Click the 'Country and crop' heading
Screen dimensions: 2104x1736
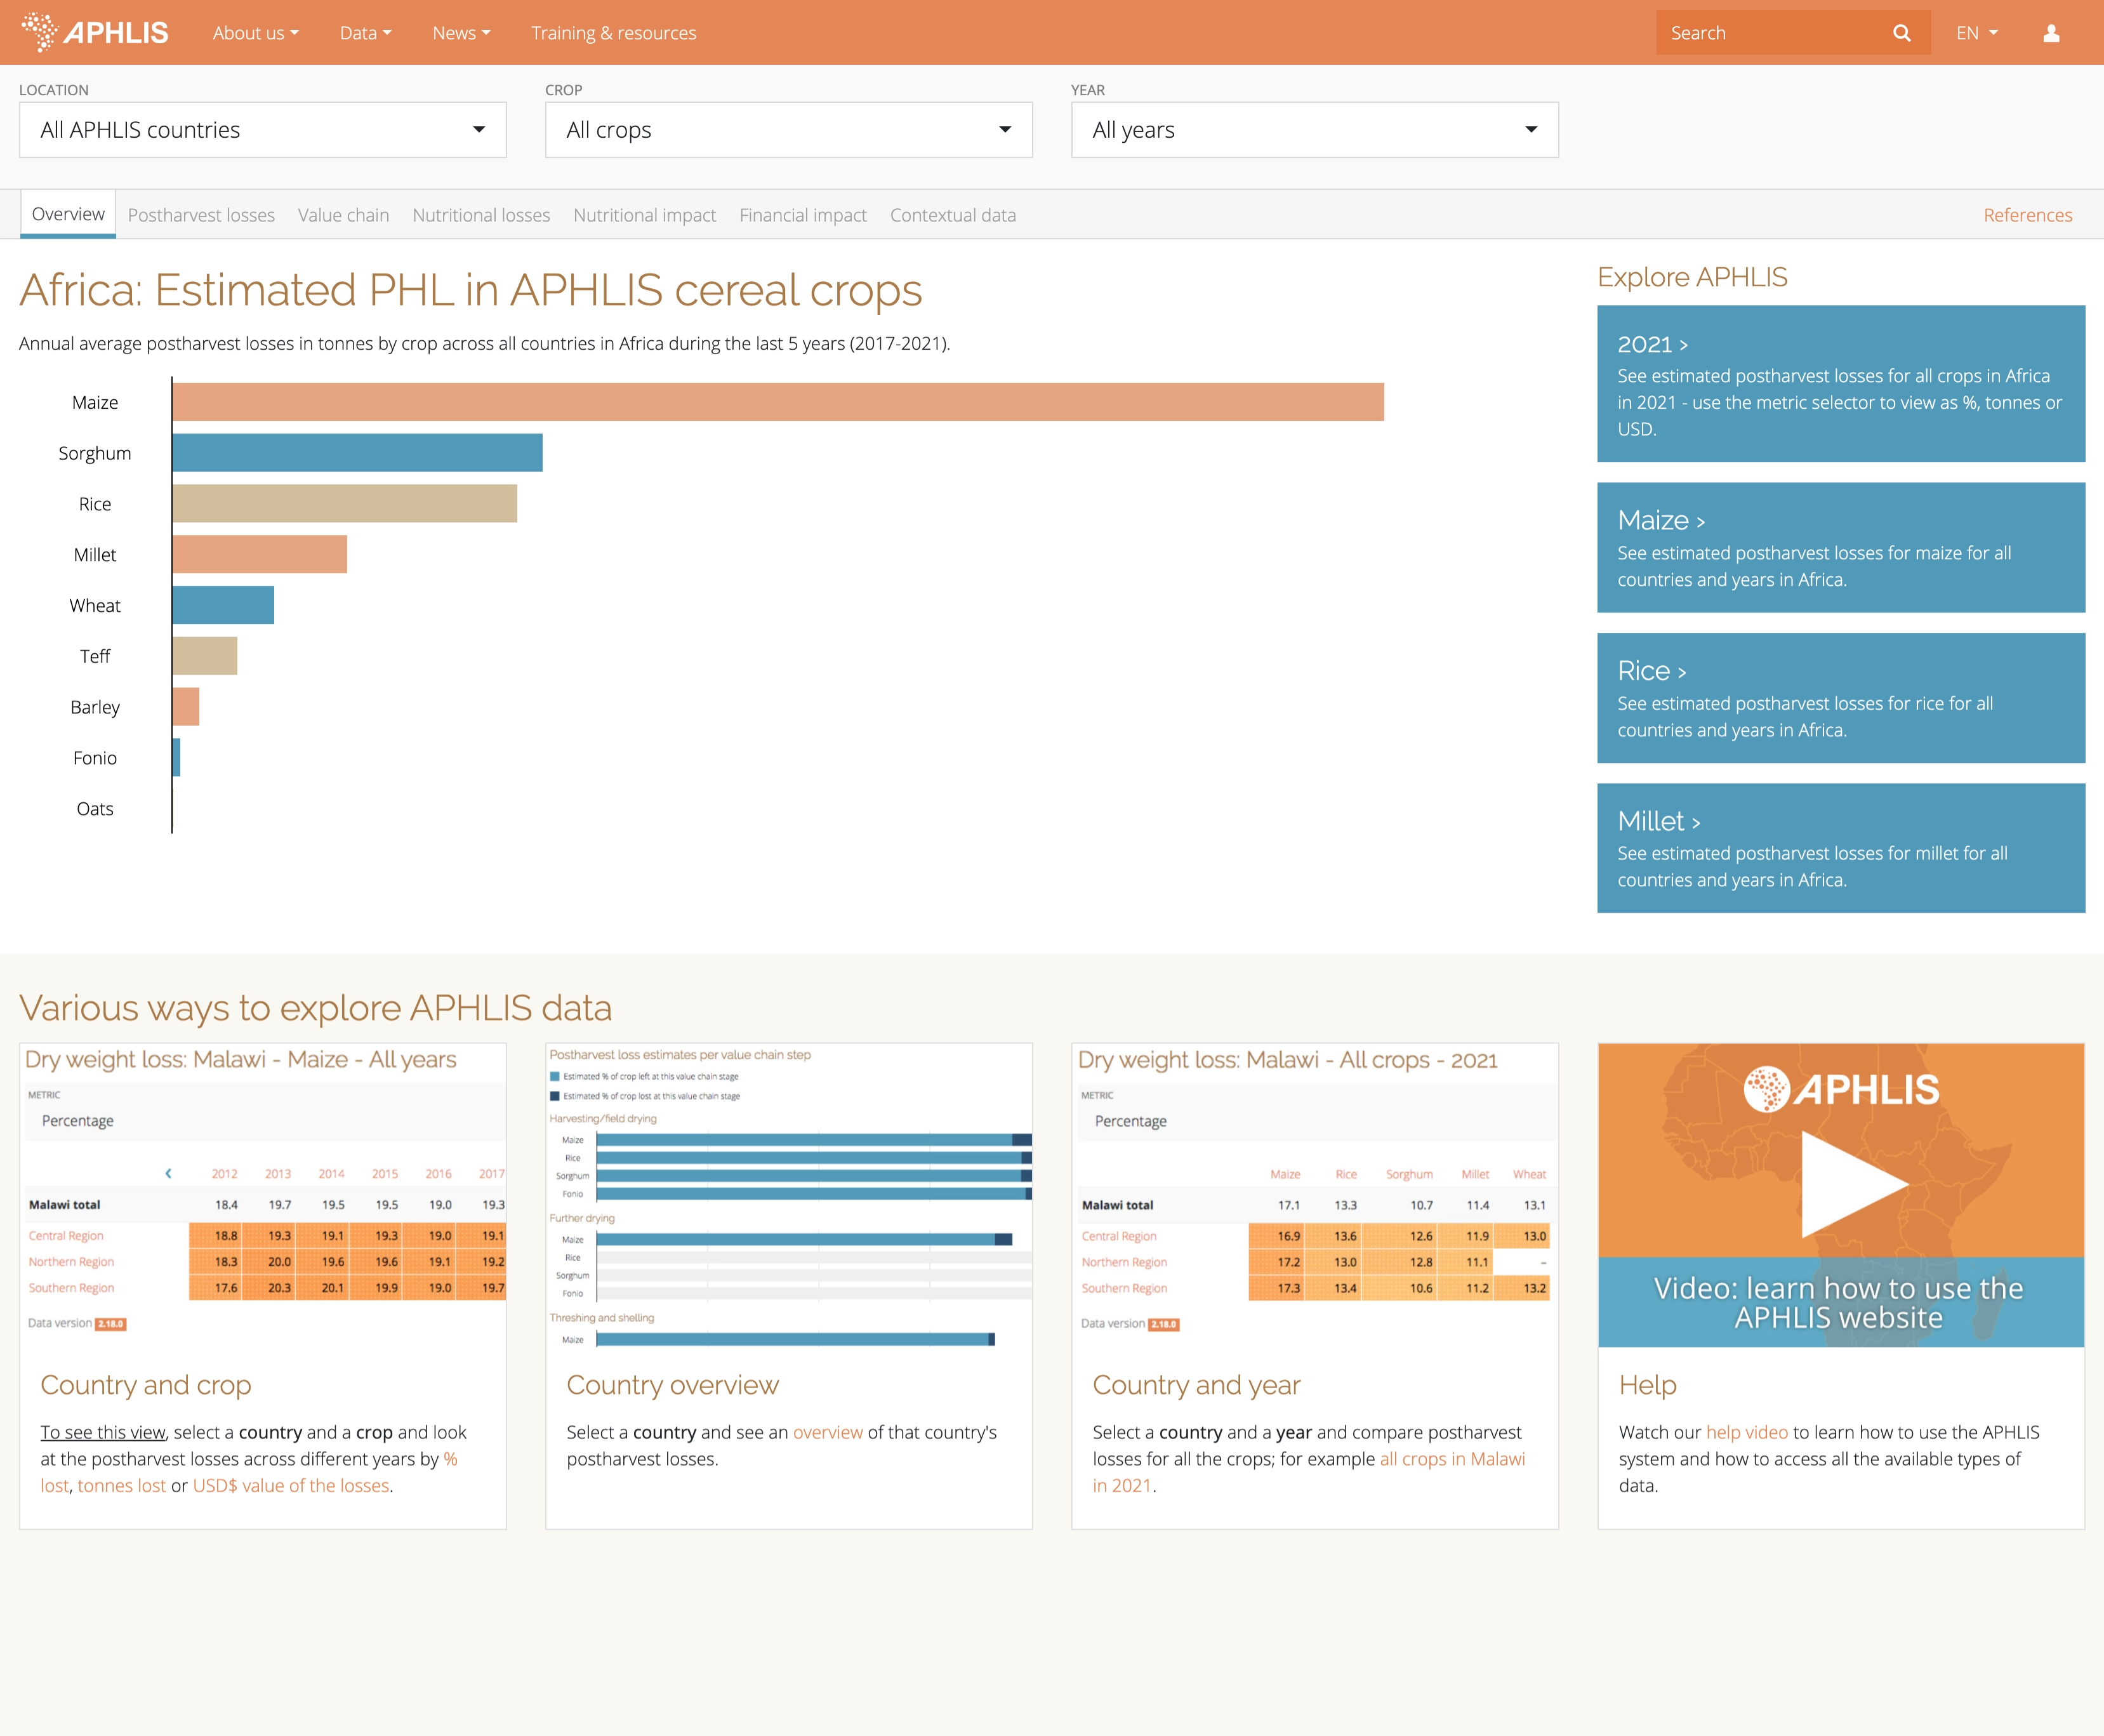click(146, 1385)
